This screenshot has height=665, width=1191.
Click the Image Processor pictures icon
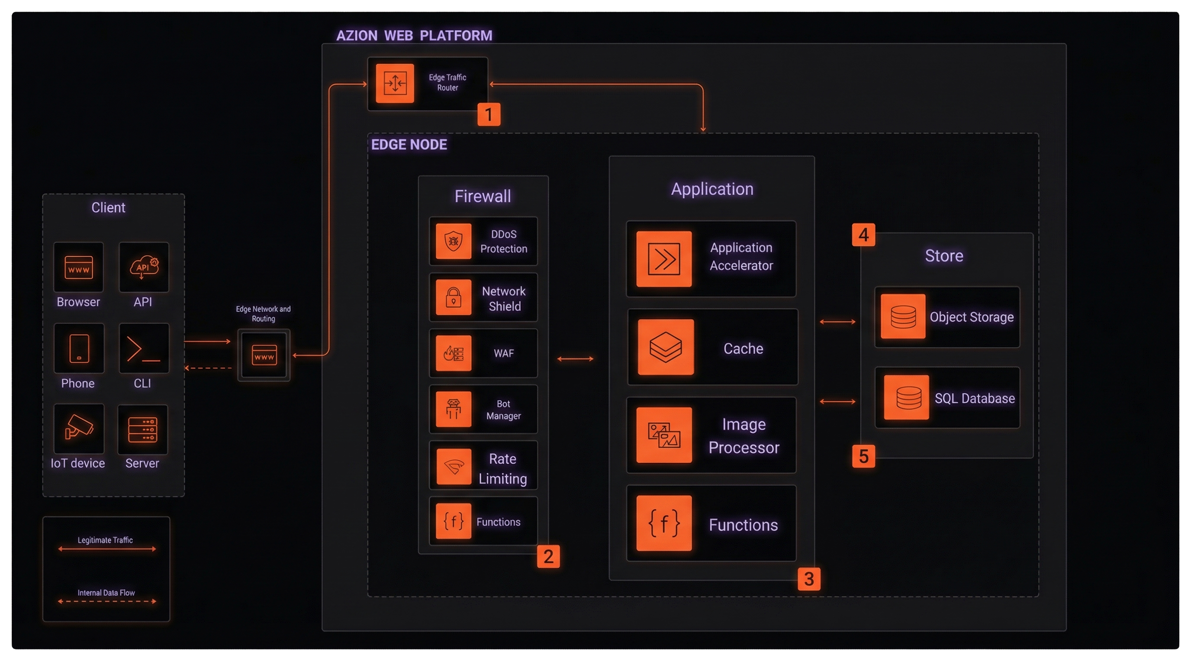pyautogui.click(x=664, y=435)
